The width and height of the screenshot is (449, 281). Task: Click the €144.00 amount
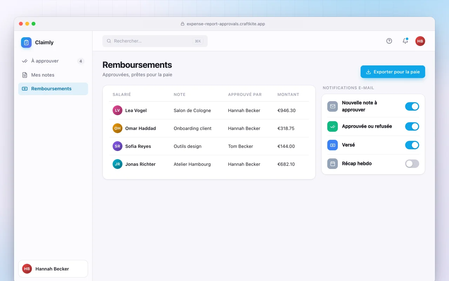pyautogui.click(x=286, y=146)
